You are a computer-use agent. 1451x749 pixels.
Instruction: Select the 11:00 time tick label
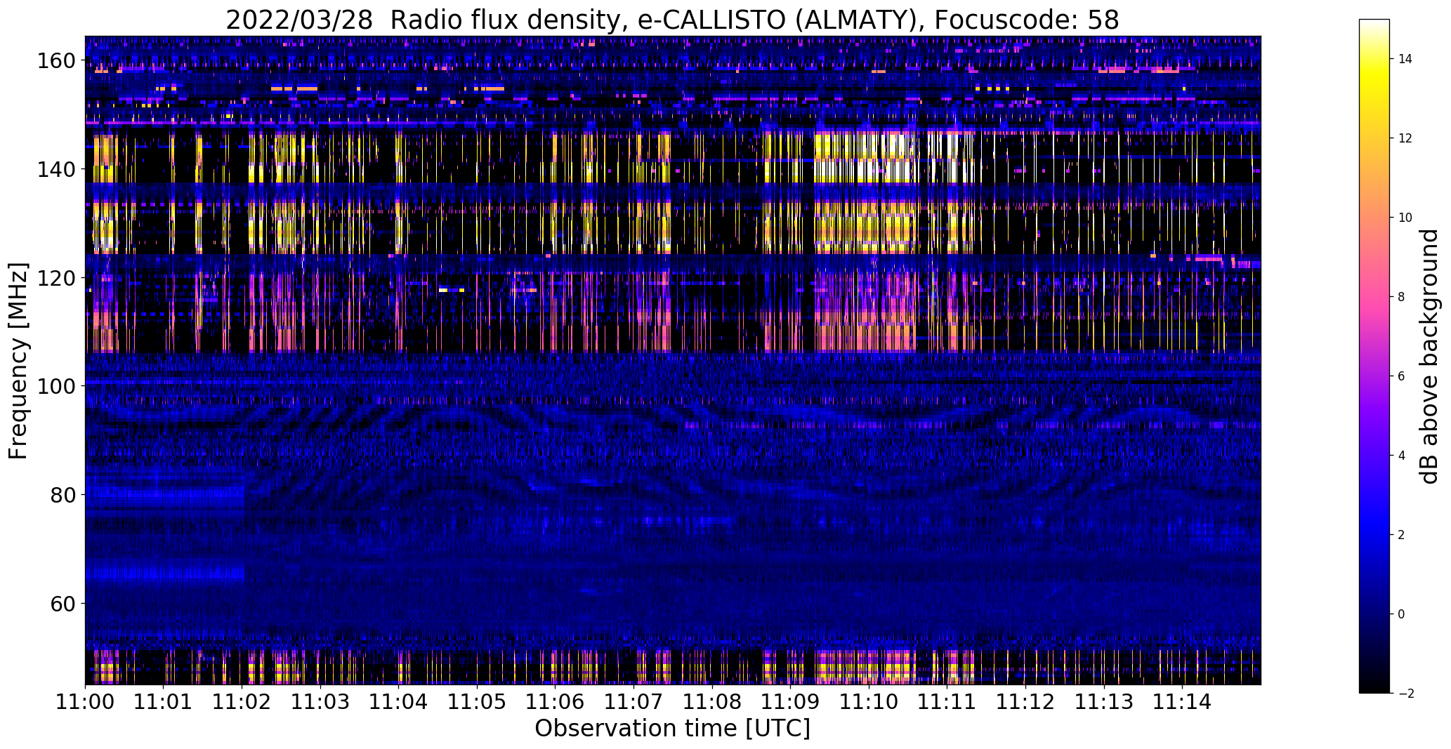(x=85, y=701)
